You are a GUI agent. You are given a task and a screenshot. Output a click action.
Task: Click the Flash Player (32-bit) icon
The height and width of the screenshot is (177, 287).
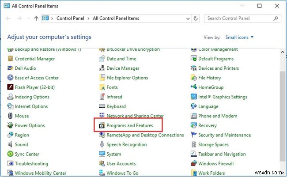(10, 87)
